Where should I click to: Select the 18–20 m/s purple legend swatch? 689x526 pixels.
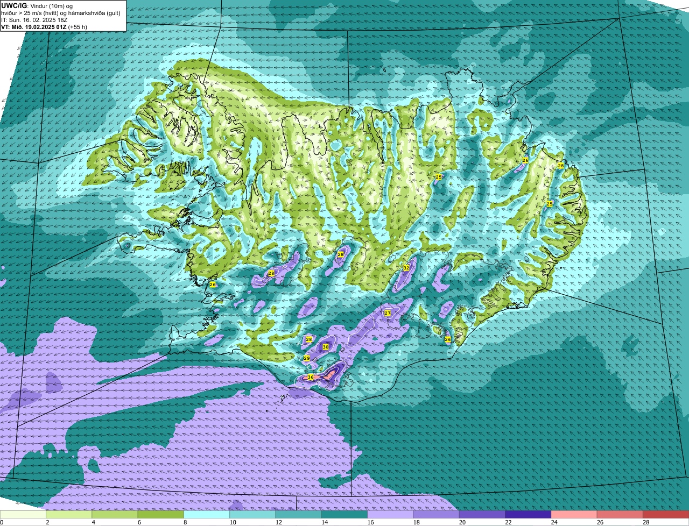[437, 514]
